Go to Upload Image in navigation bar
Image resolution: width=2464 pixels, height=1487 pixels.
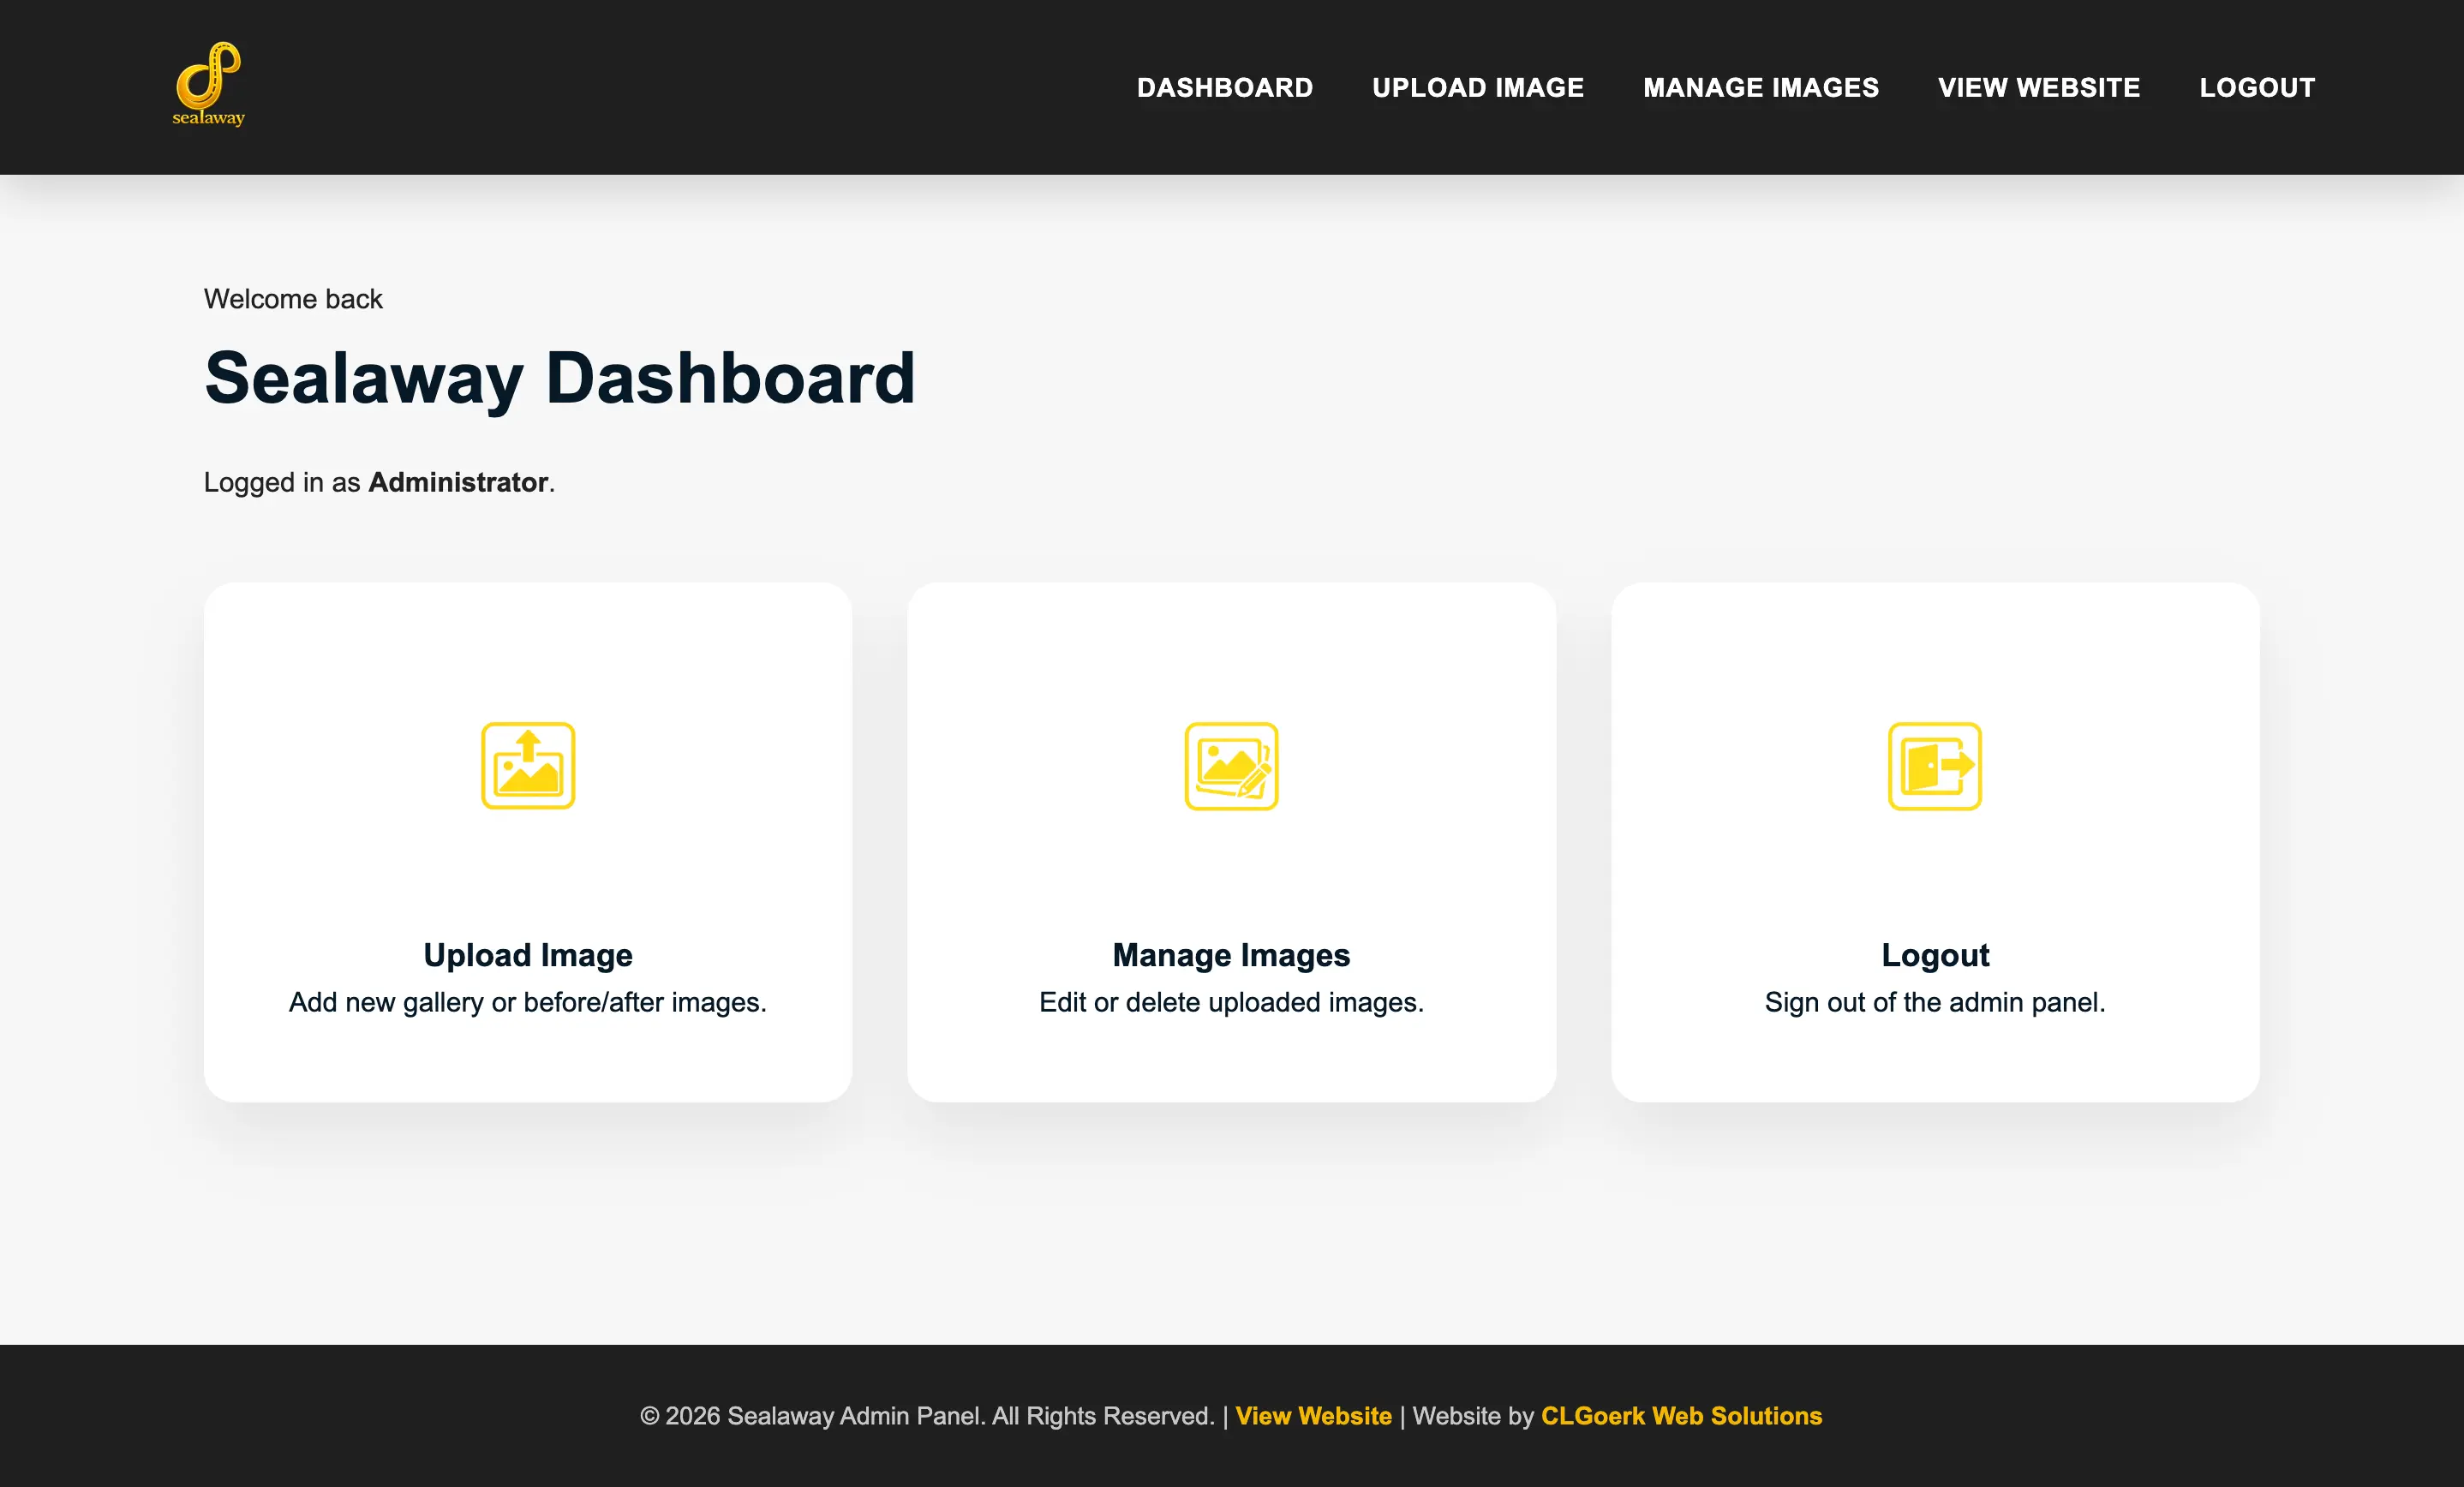(x=1478, y=87)
